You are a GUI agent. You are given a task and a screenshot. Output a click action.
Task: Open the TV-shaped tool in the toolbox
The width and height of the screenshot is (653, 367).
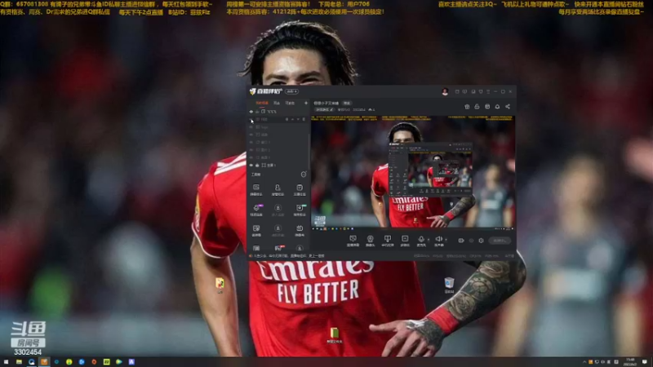tap(300, 230)
